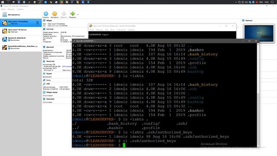This screenshot has width=277, height=156.
Task: Click the USB section icon
Action: (44, 84)
